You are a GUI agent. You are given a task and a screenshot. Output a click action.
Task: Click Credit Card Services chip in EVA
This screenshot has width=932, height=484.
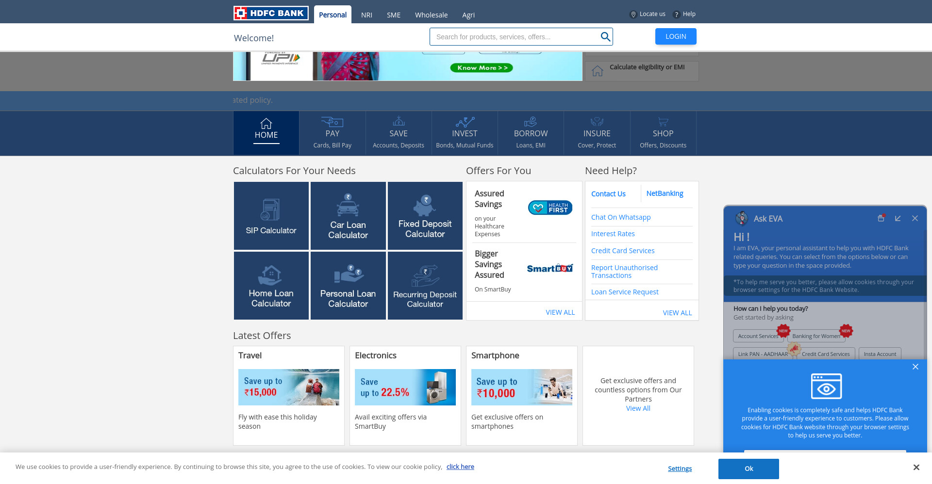826,354
